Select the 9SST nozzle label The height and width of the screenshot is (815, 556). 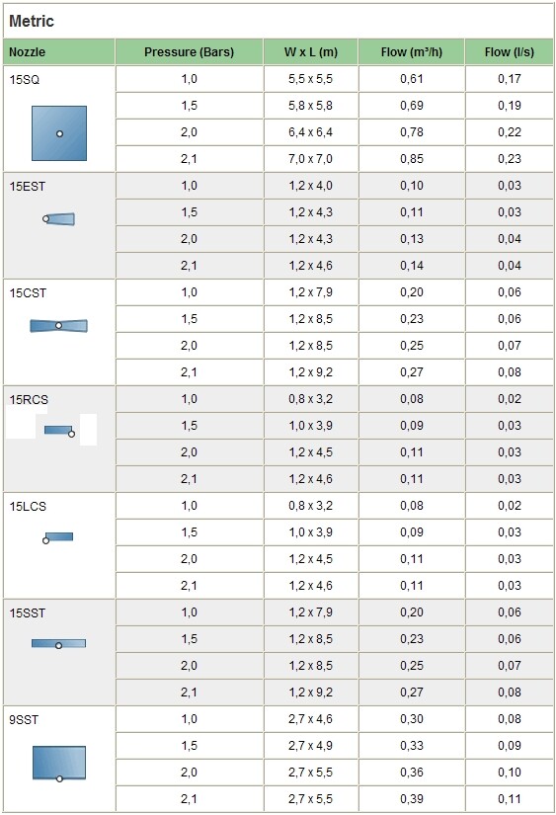[24, 720]
